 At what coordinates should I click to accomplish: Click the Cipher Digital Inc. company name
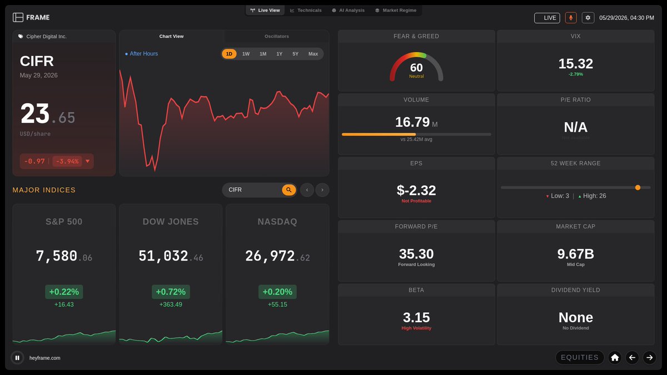[46, 37]
